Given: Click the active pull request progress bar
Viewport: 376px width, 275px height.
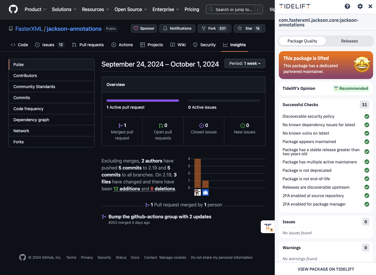Looking at the screenshot, I should [143, 101].
